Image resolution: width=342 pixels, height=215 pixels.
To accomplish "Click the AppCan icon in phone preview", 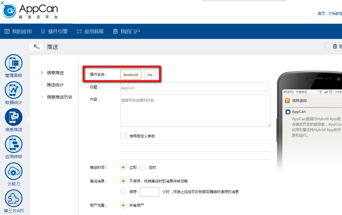I will tap(288, 112).
